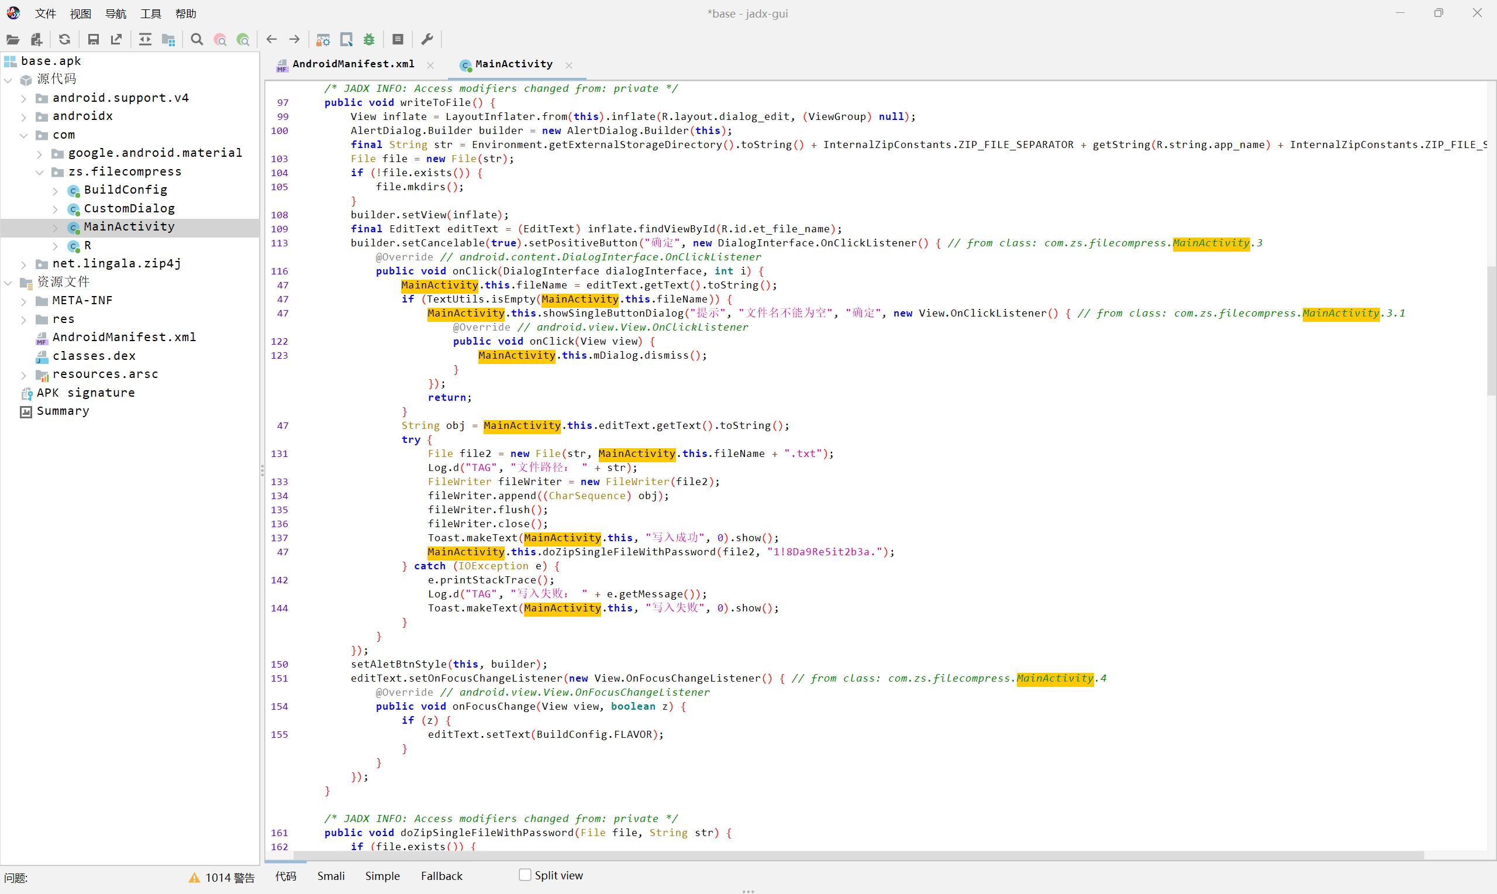Click the quark engine cursor-page icon
The height and width of the screenshot is (894, 1497).
346,40
